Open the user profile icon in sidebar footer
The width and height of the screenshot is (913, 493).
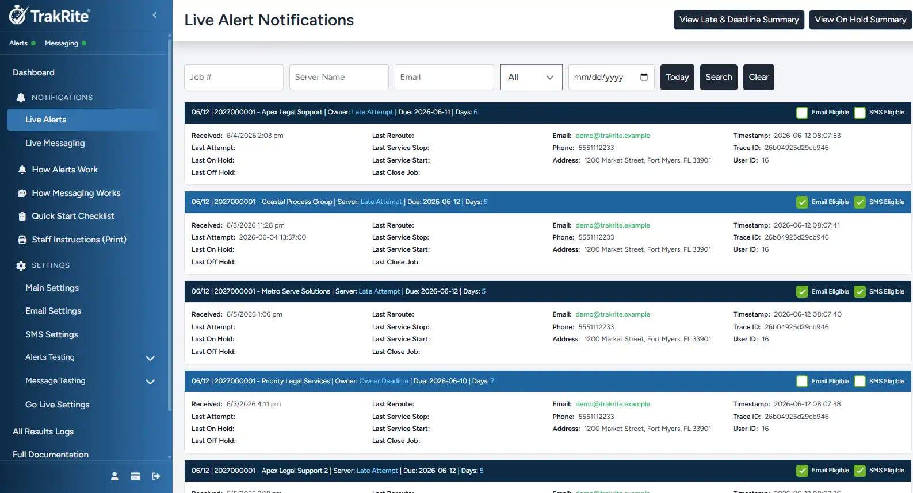pyautogui.click(x=114, y=476)
